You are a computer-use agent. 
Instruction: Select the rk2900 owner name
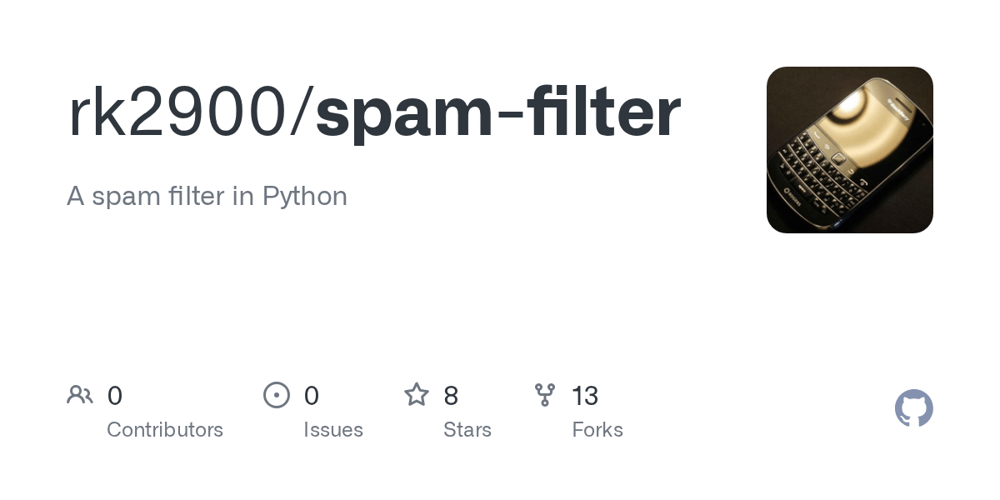click(x=177, y=113)
